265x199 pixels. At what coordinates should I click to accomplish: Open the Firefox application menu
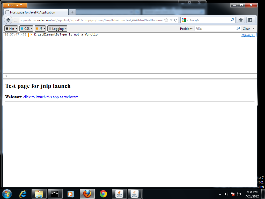(15, 5)
